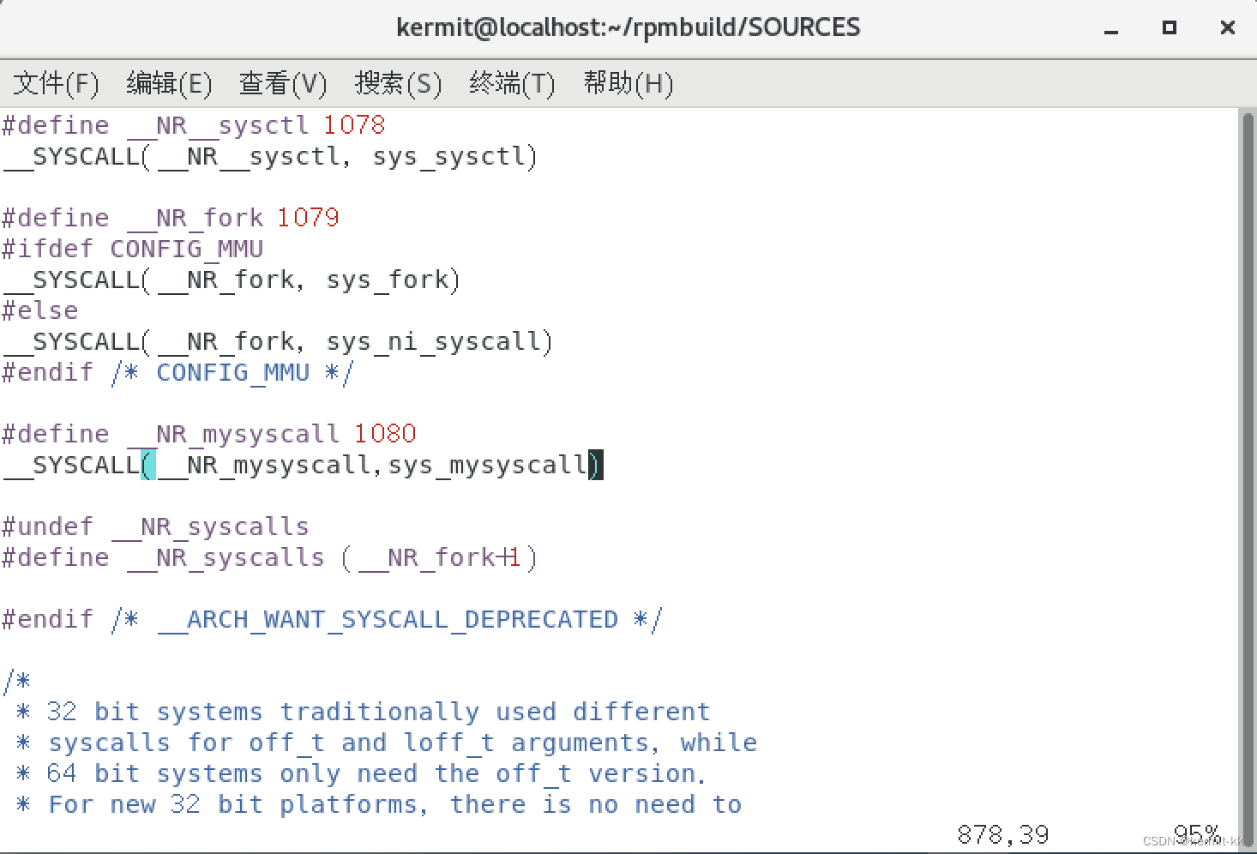Click the comment line '32 bit systems traditionally used different'
This screenshot has height=854, width=1257.
pos(378,712)
